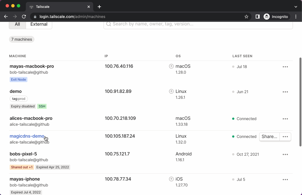Open the demo machine details
This screenshot has height=195, width=302.
(x=16, y=91)
